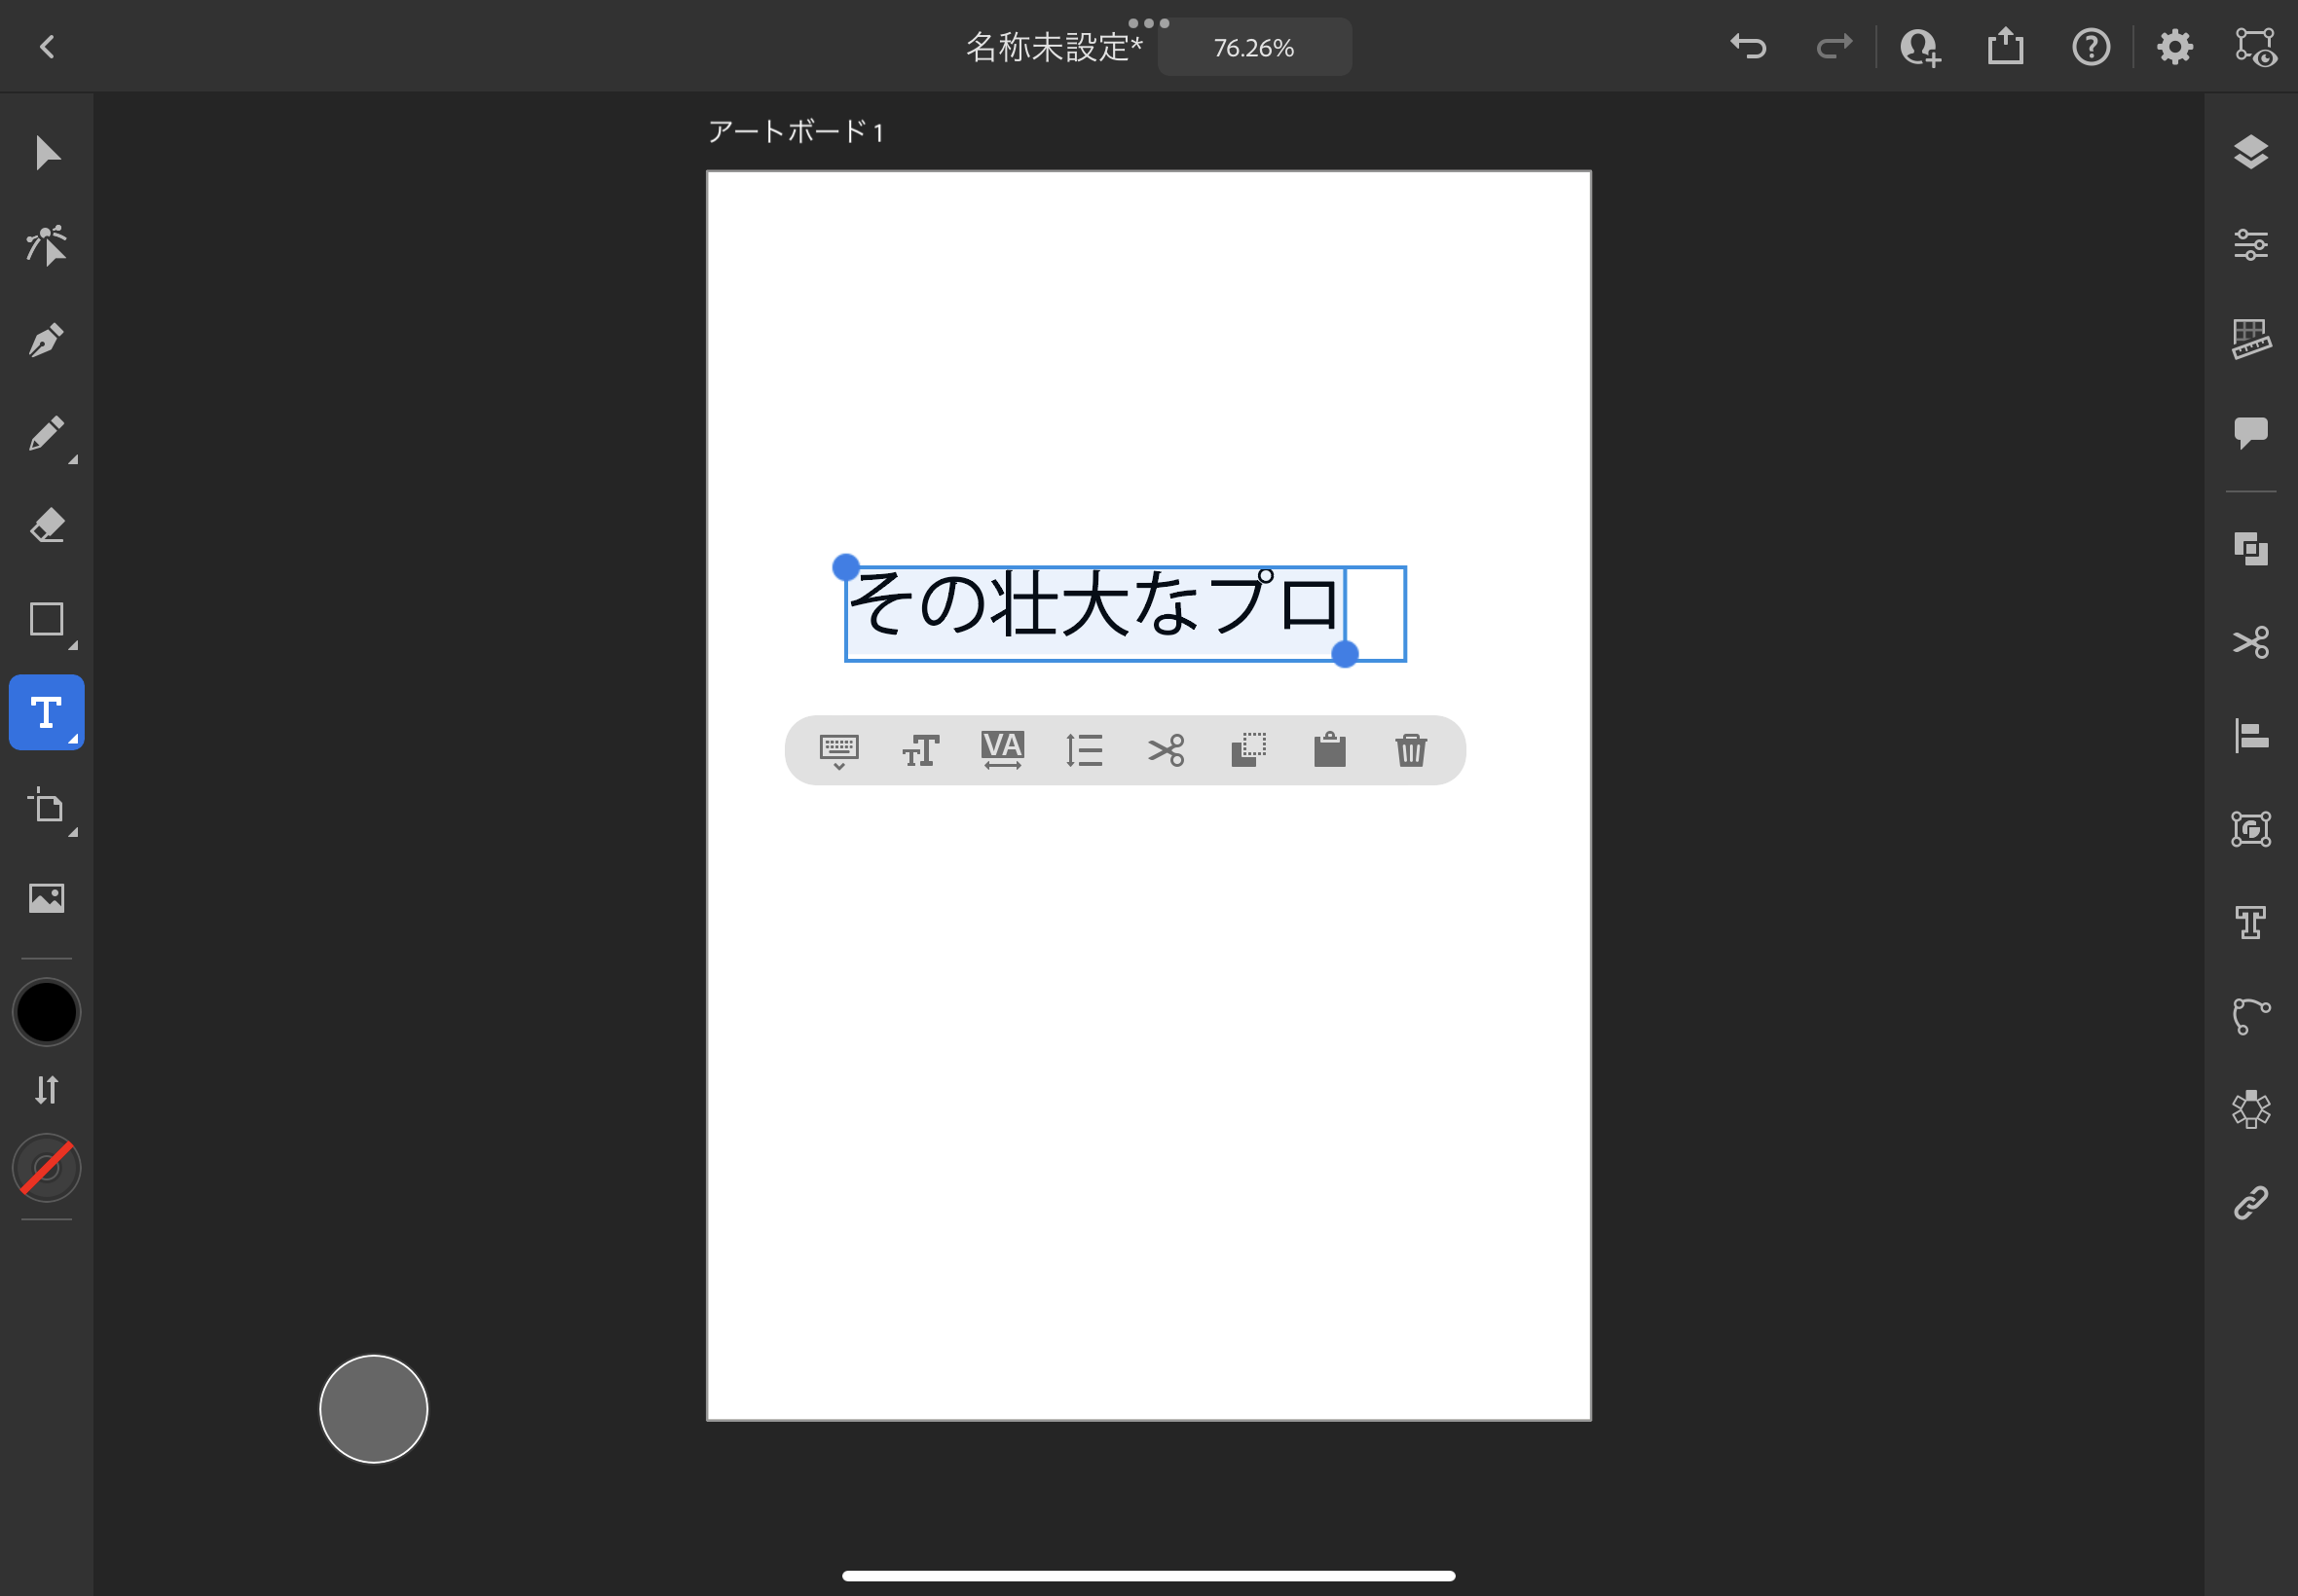The width and height of the screenshot is (2298, 1596).
Task: Open the Layers panel
Action: click(x=2251, y=152)
